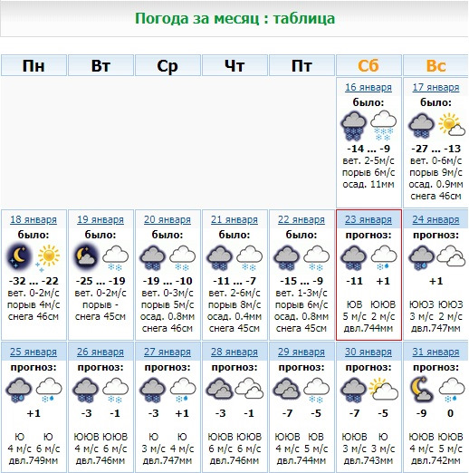Click the '-27 ... -13' temperature text

435,149
